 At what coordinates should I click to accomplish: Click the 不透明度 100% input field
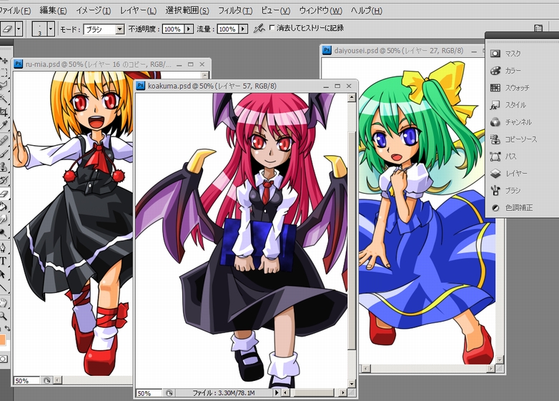pos(173,29)
